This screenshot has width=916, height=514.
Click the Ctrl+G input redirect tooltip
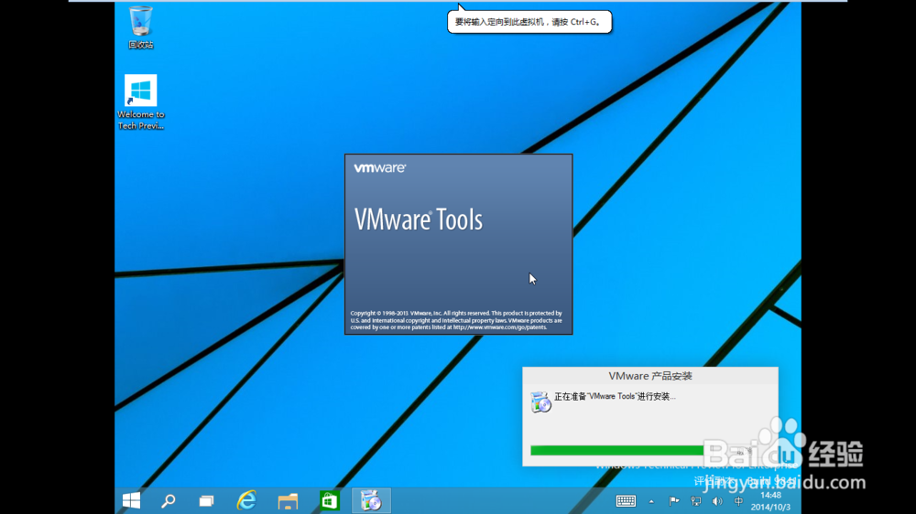click(529, 22)
